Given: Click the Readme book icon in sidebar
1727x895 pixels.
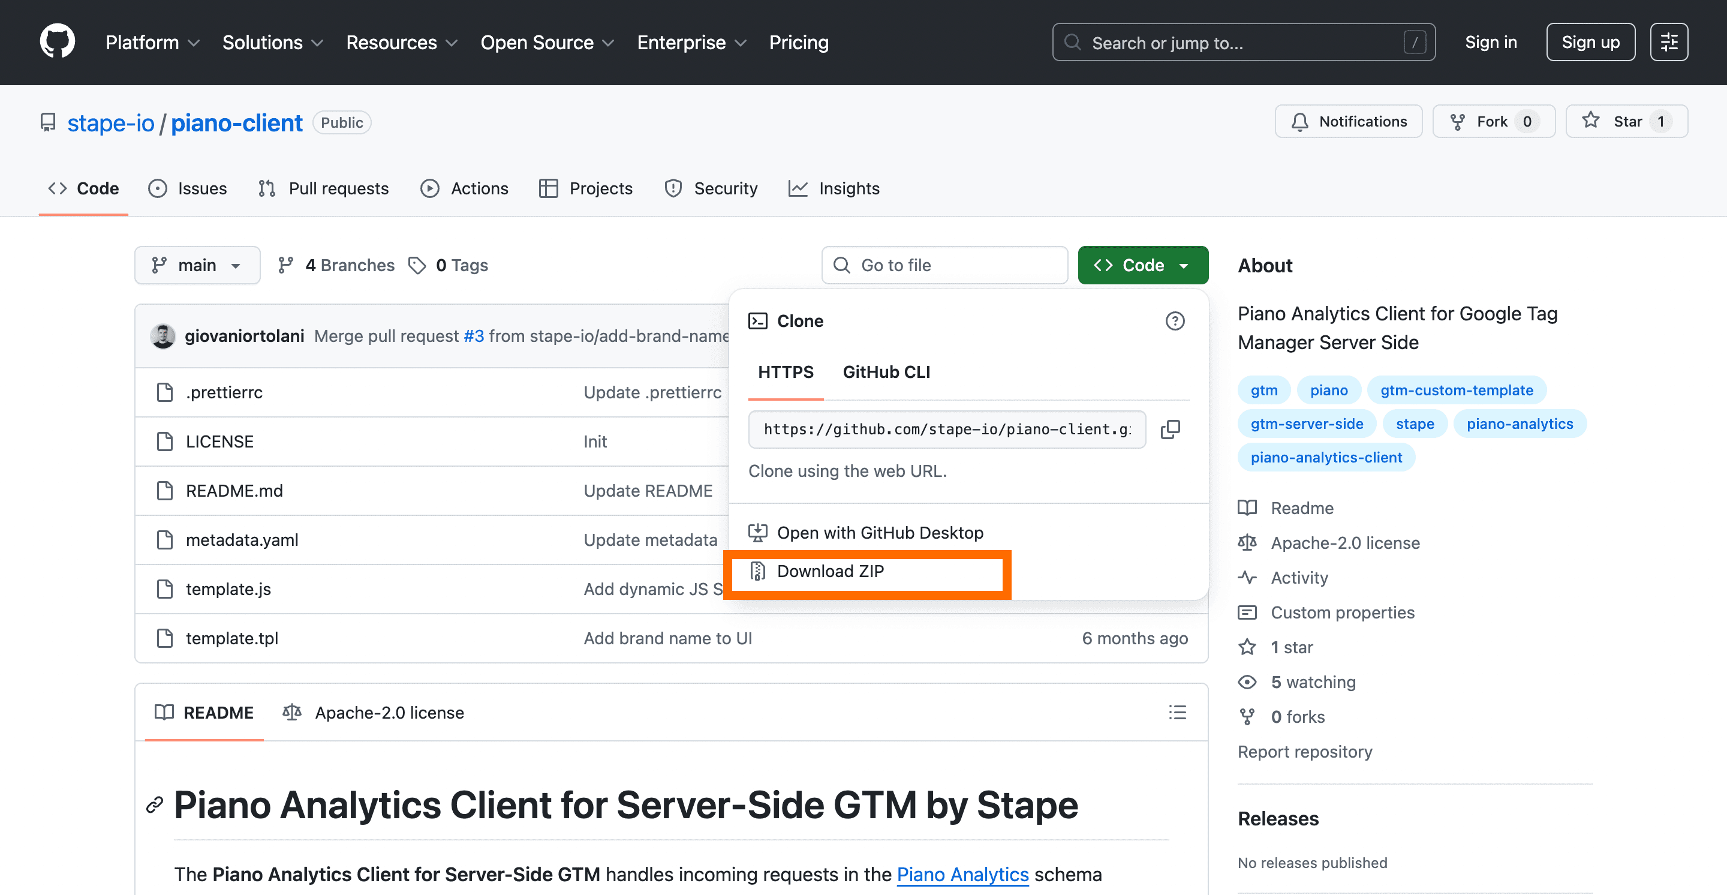Looking at the screenshot, I should tap(1248, 507).
